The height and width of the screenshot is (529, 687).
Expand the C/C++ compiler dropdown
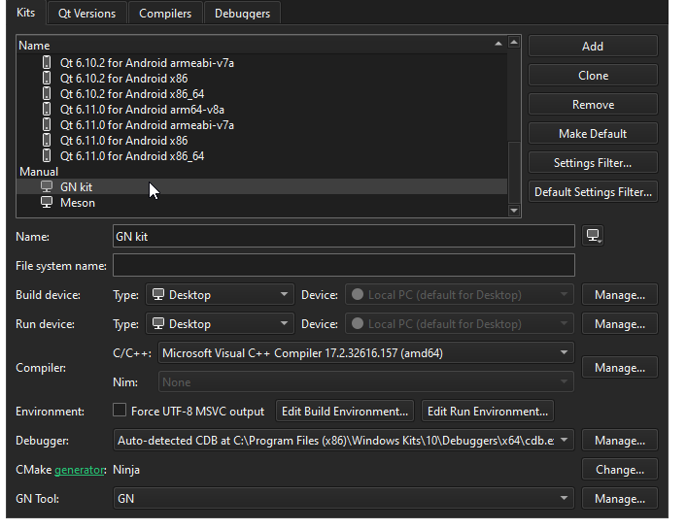coord(365,352)
